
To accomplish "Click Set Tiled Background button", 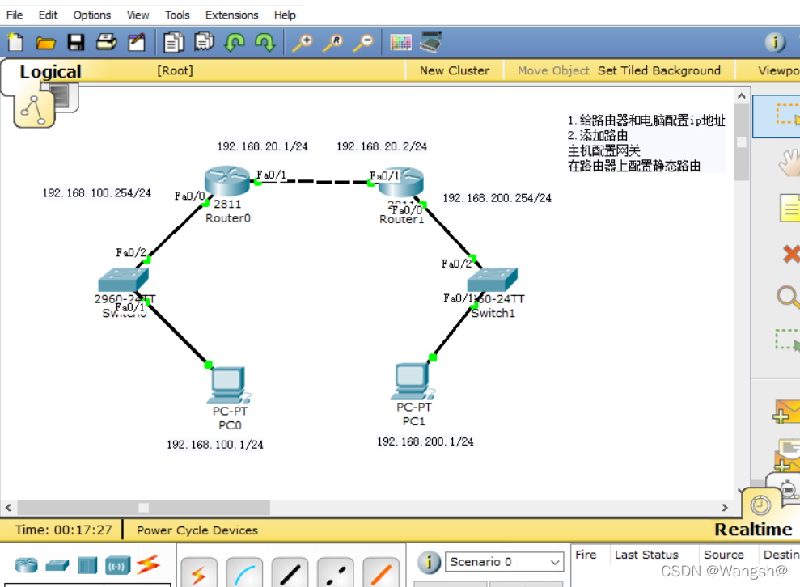I will [x=658, y=70].
